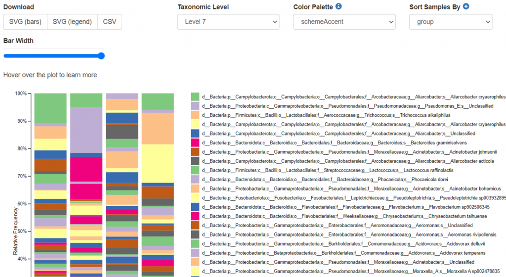Open the Taxonomic Level dropdown

(x=228, y=22)
